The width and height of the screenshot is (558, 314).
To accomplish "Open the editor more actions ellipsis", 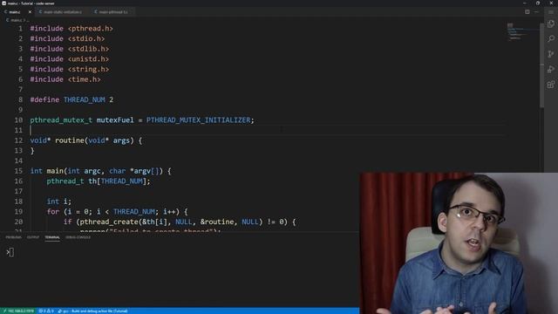I will click(x=536, y=11).
